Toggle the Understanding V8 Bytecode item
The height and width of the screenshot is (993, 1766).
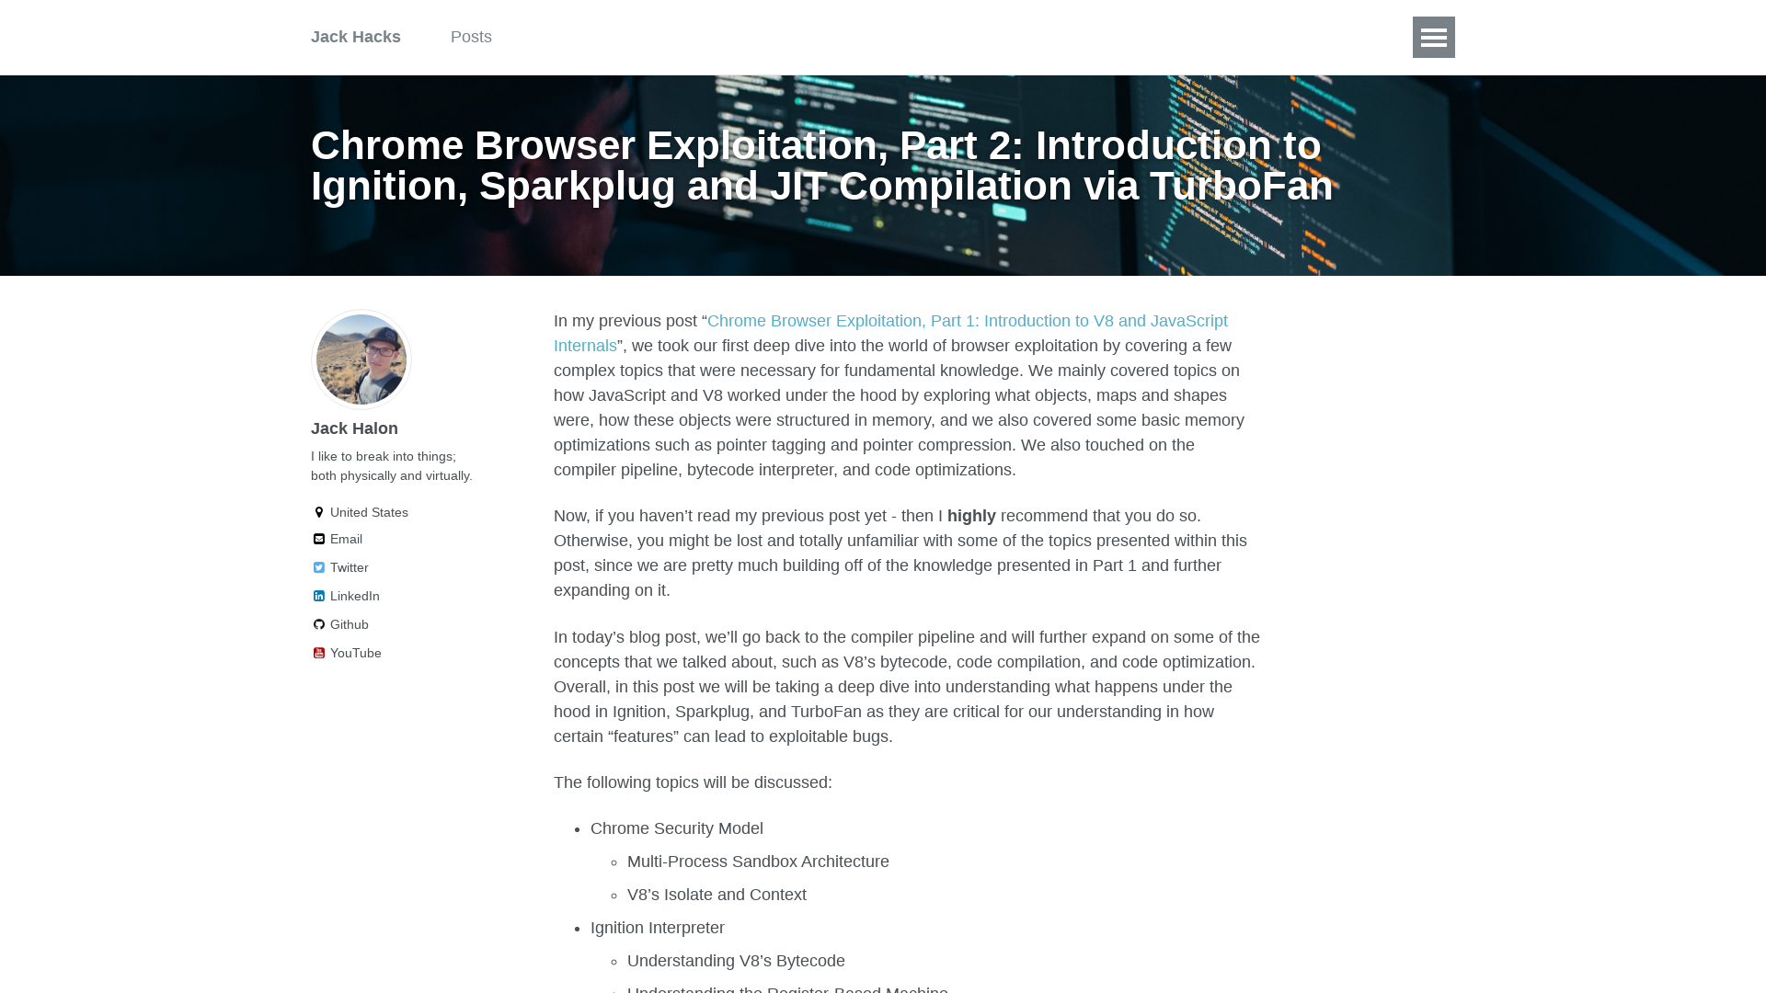(736, 960)
